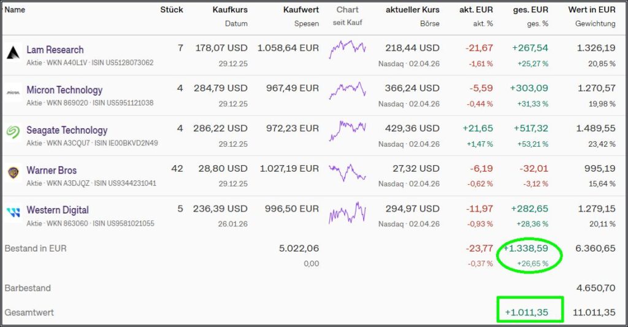Viewport: 628px width, 327px height.
Task: Click the aktueller Kurs column header
Action: point(413,10)
